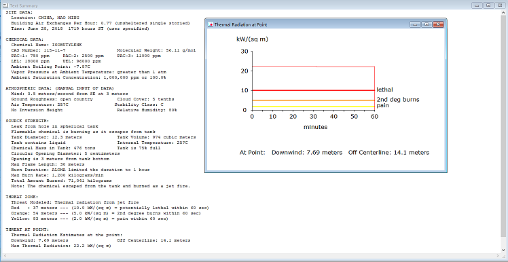Image resolution: width=508 pixels, height=262 pixels.
Task: Click the 'LEL: 18000 ppm' text
Action: point(31,61)
